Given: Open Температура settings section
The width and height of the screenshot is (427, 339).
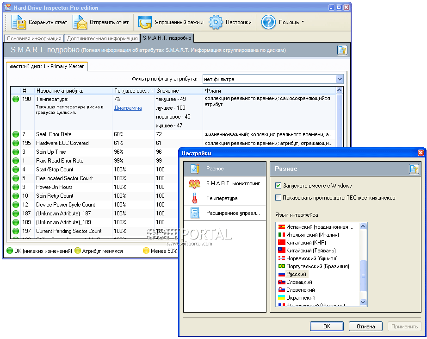Looking at the screenshot, I should (x=225, y=198).
